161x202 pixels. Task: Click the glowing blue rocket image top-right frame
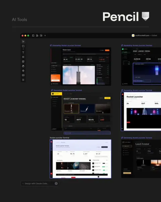click(147, 74)
